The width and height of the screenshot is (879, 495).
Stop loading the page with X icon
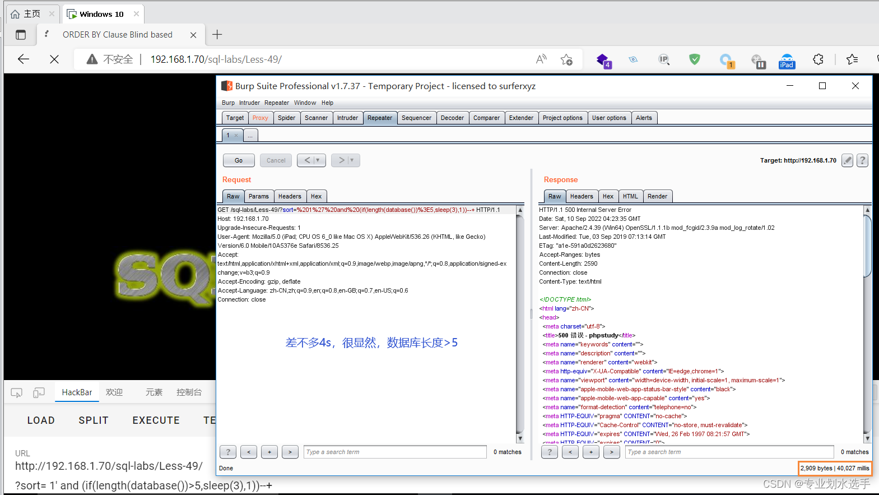click(x=54, y=59)
